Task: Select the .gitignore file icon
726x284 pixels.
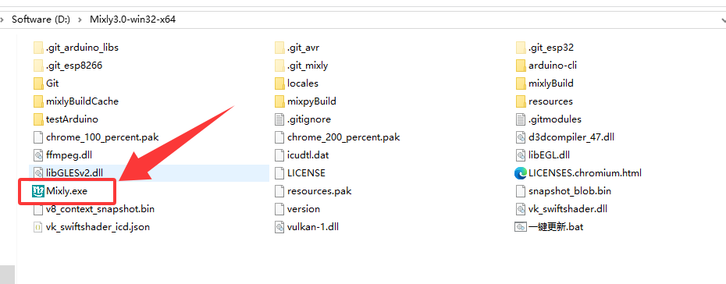Action: [279, 119]
